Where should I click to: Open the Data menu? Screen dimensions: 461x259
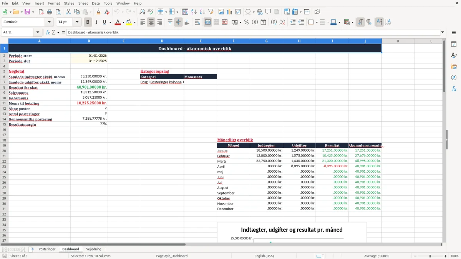pos(96,3)
